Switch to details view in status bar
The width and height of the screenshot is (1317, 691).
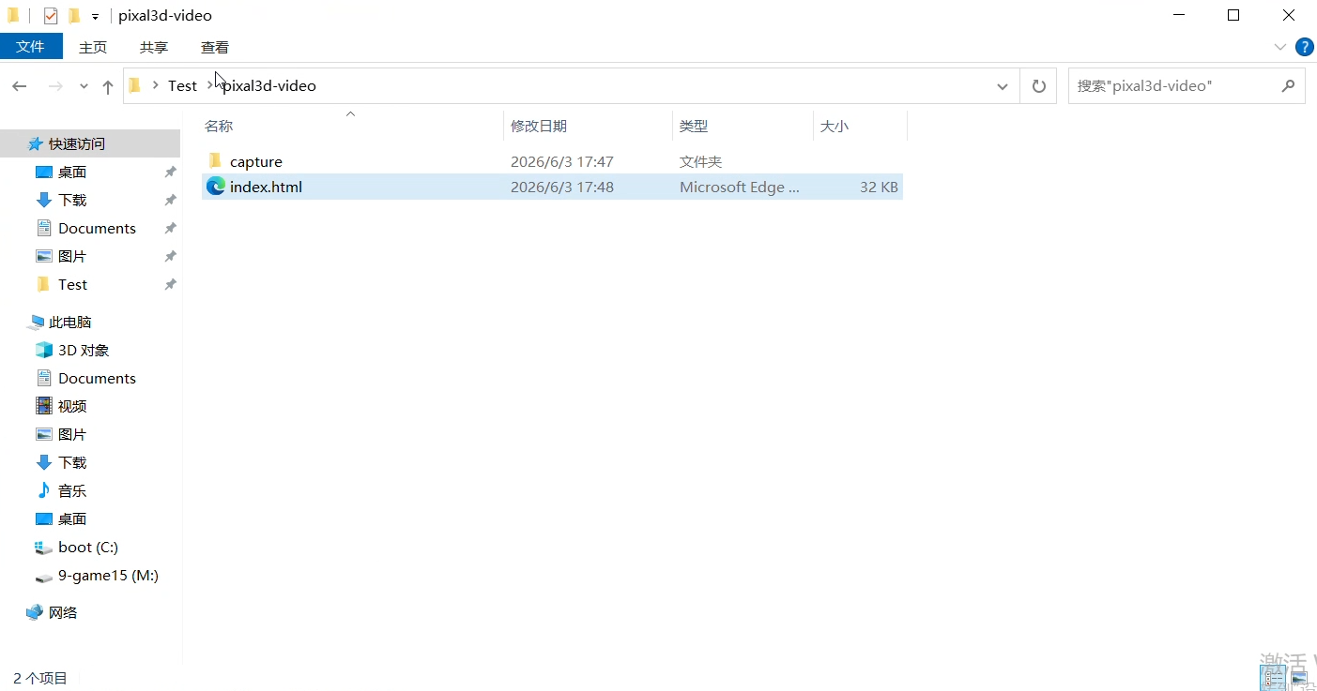tap(1274, 678)
